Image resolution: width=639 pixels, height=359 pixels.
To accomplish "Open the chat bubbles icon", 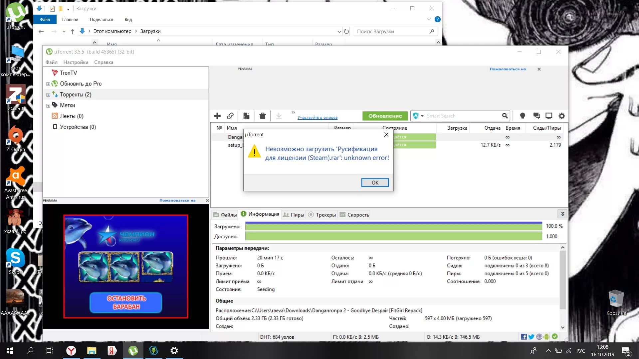I will pyautogui.click(x=536, y=116).
